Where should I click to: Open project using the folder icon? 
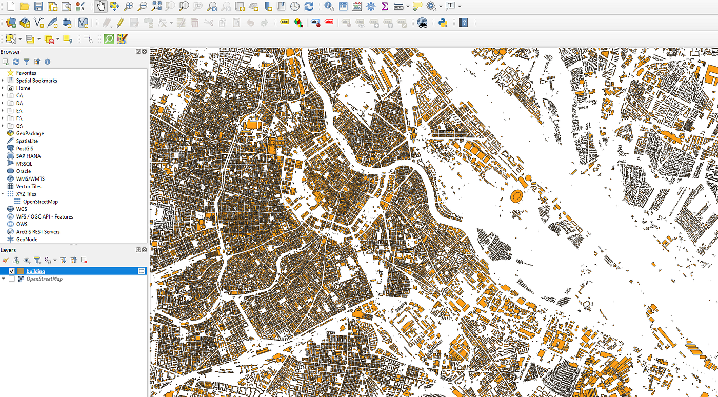click(24, 6)
